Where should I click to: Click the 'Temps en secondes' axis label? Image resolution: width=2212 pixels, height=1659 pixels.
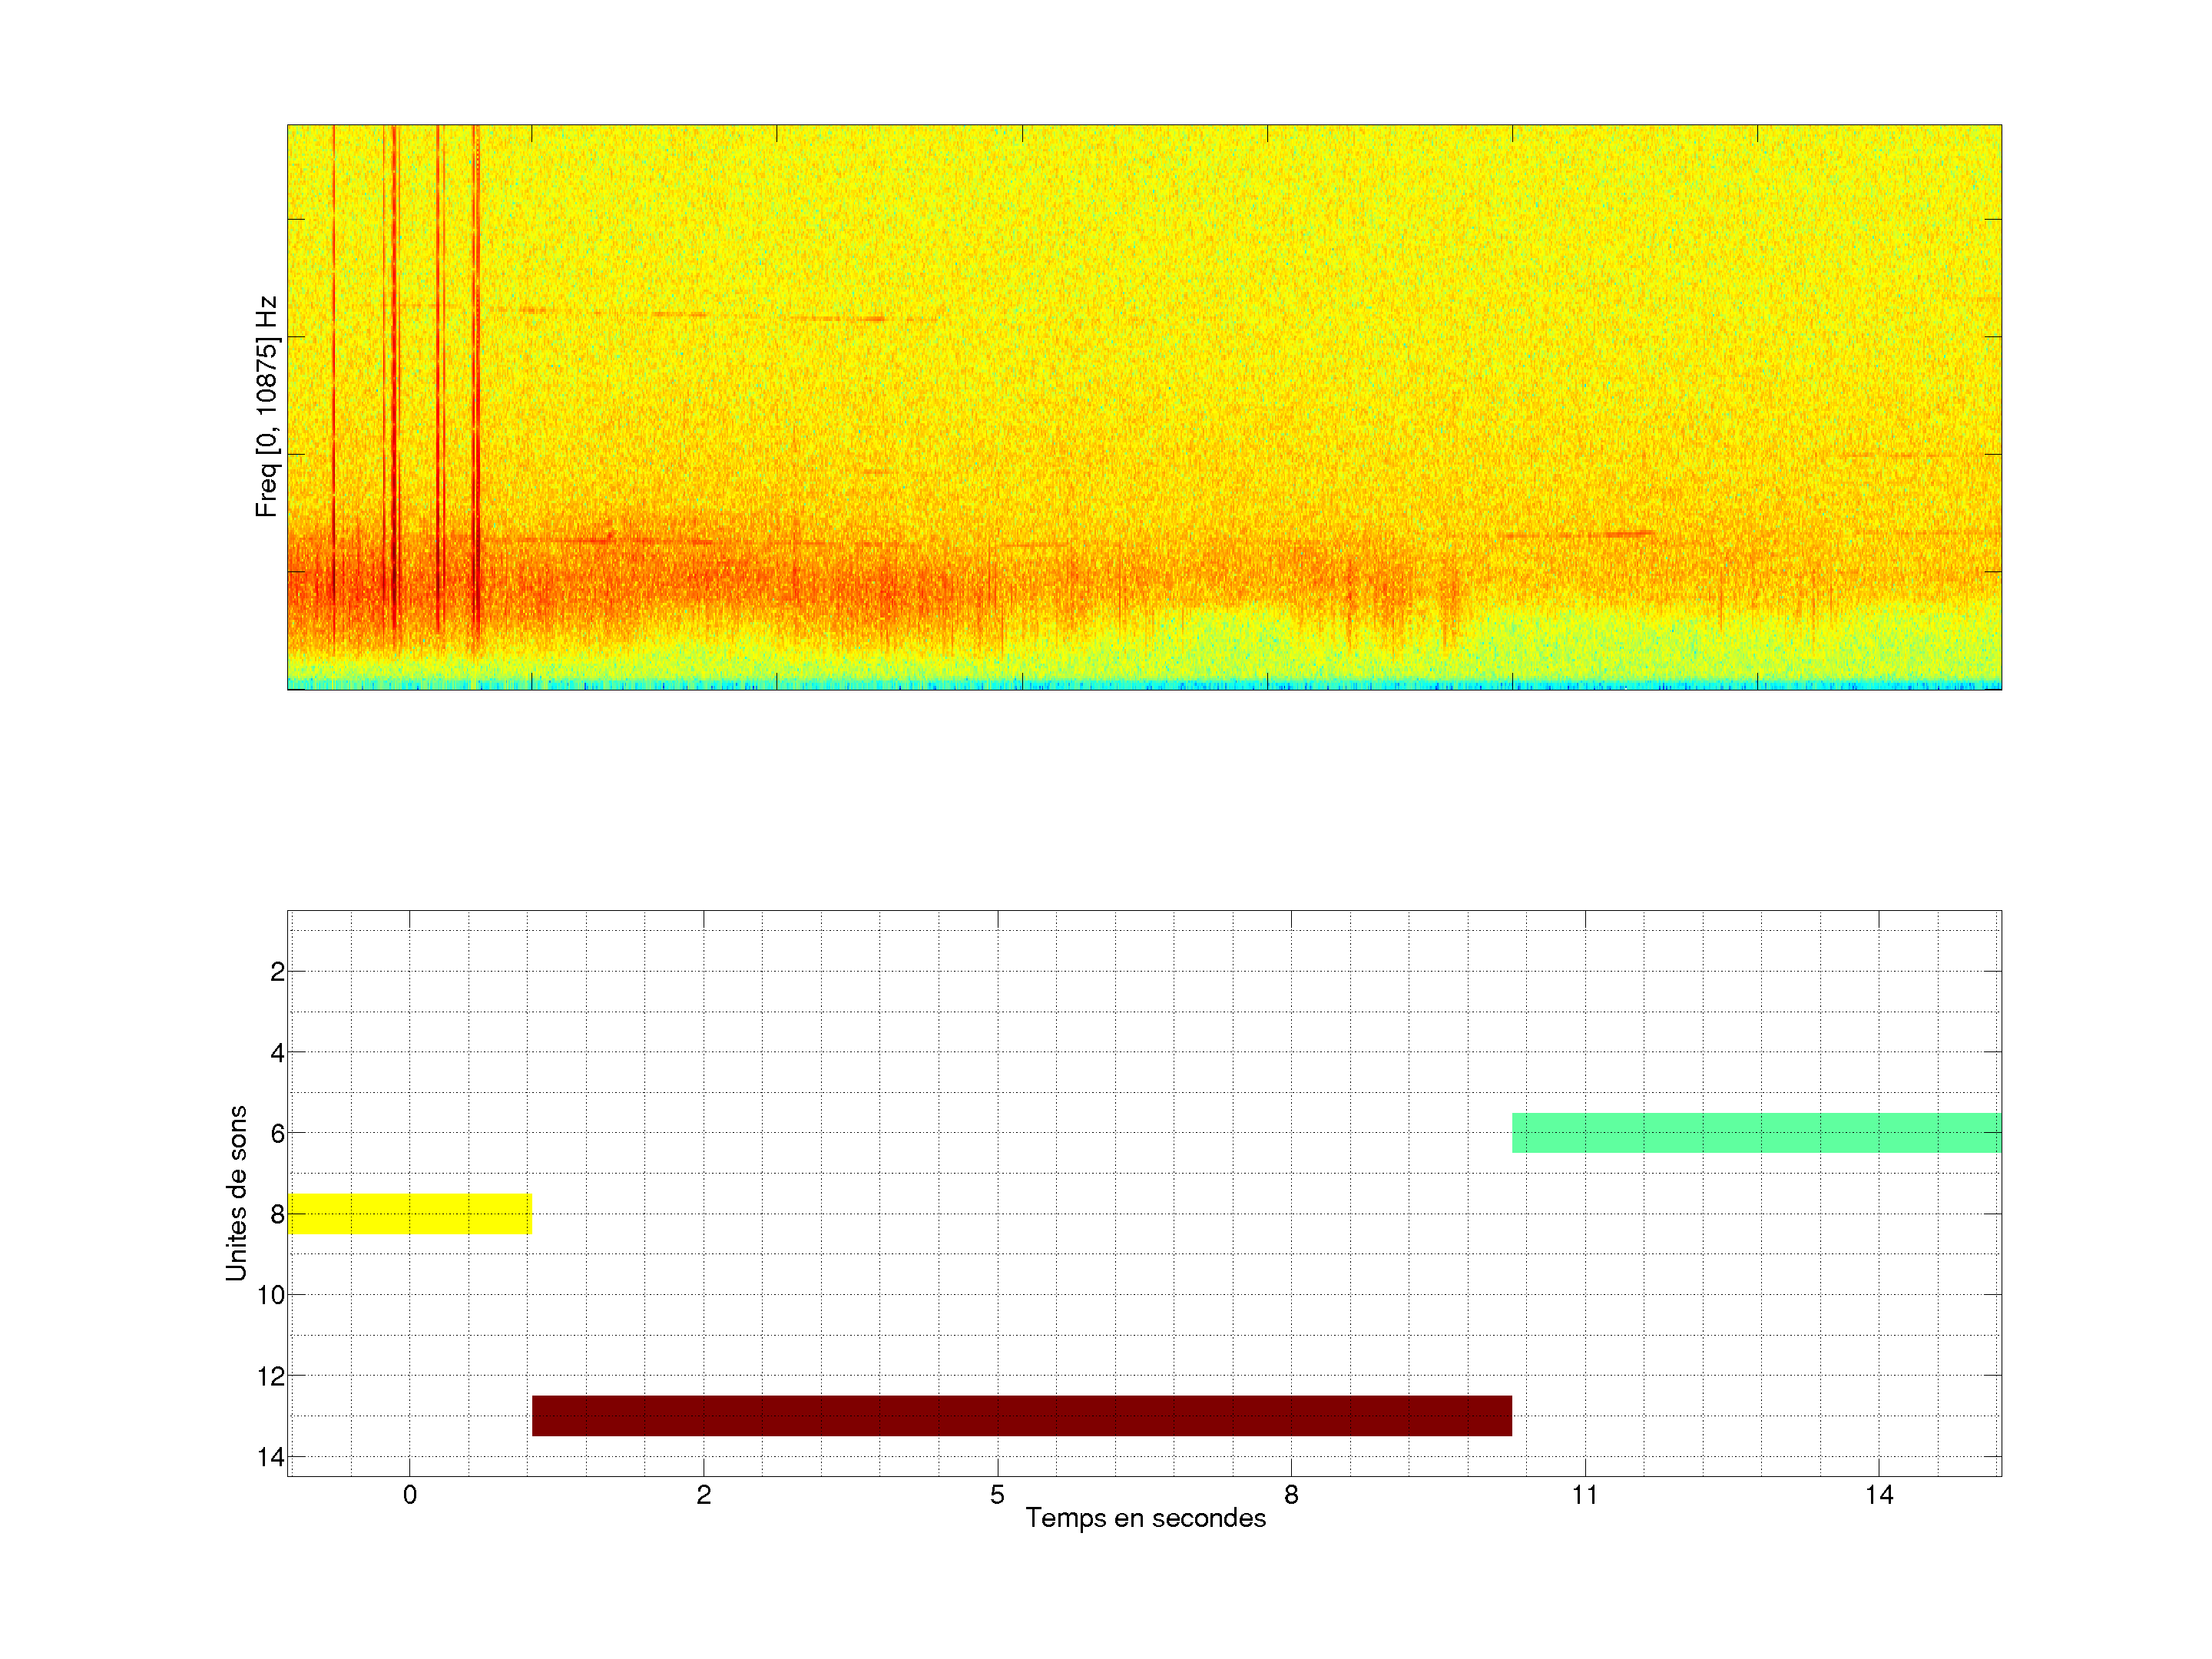(1145, 1518)
